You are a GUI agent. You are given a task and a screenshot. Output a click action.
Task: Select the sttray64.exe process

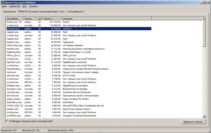[x=79, y=75]
